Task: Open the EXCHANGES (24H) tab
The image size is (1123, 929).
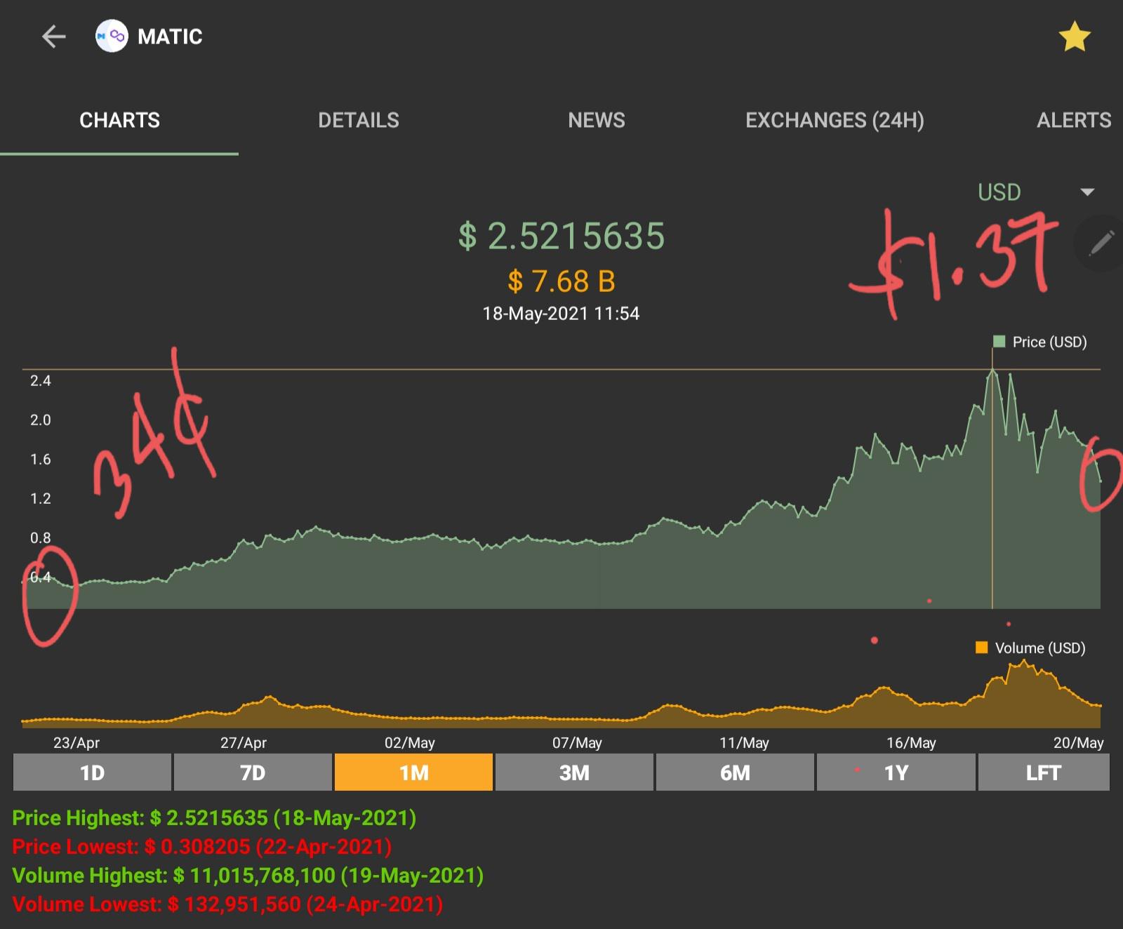Action: coord(835,120)
